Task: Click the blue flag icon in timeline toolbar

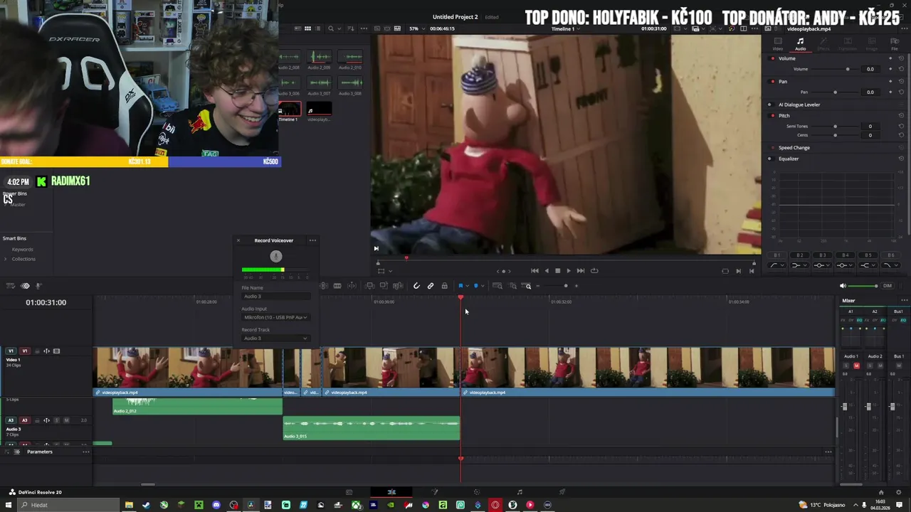Action: pos(460,286)
